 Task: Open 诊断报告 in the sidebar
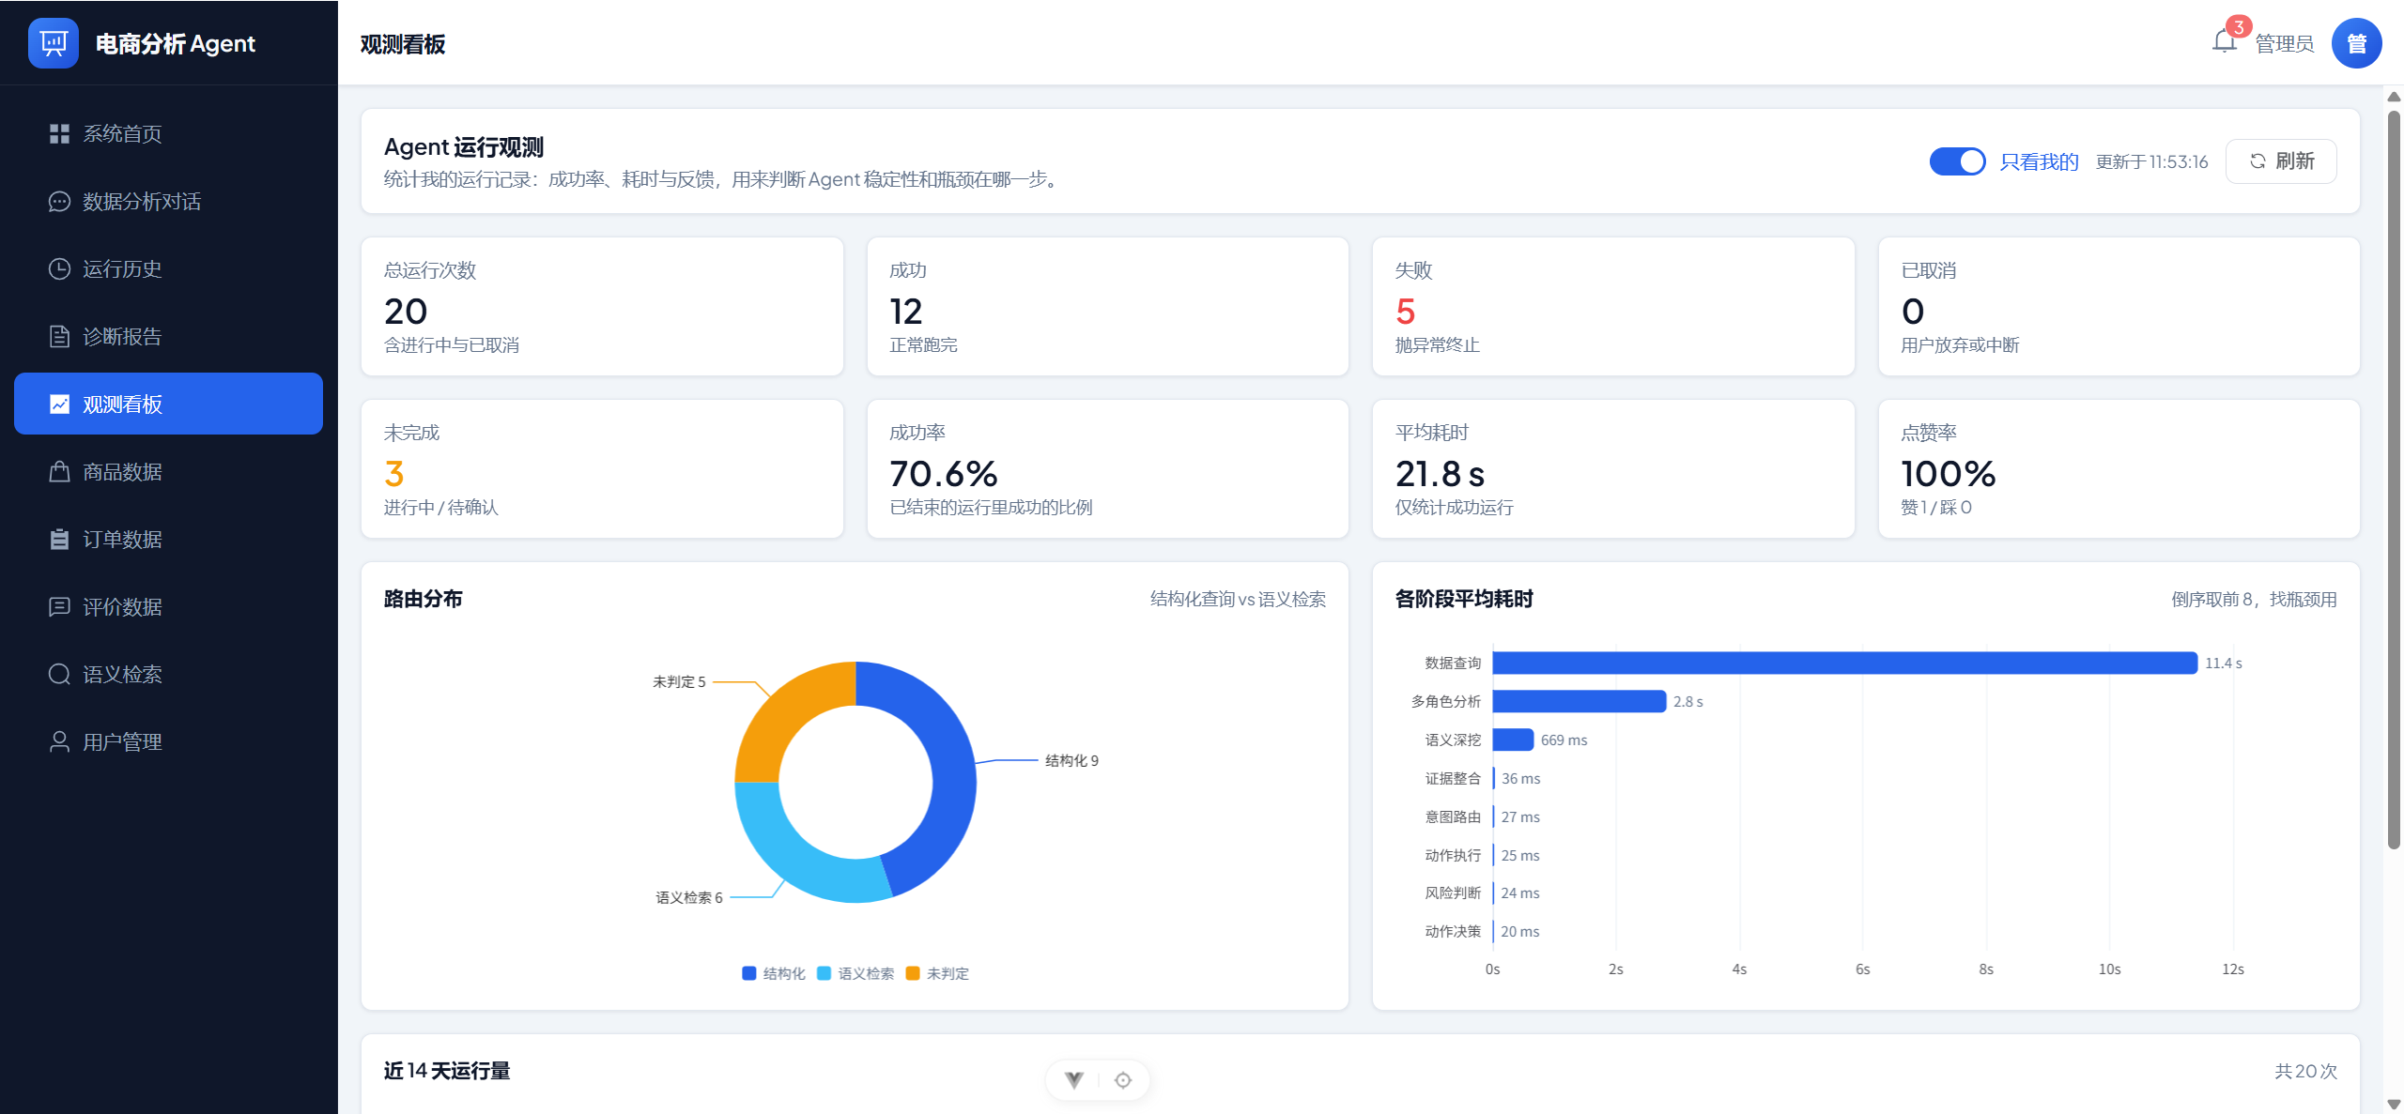tap(169, 337)
